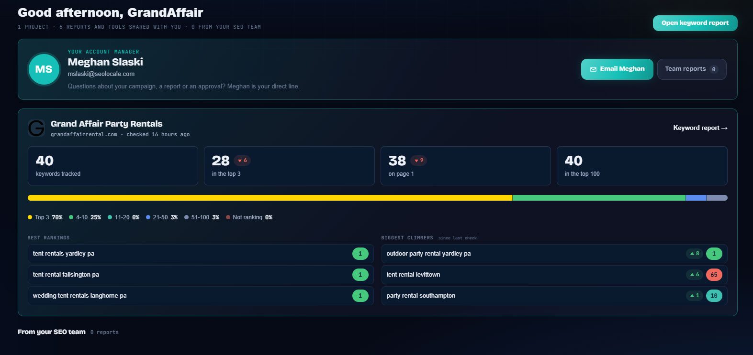Click the green 4-10 bar segment
753x355 pixels.
[599, 198]
